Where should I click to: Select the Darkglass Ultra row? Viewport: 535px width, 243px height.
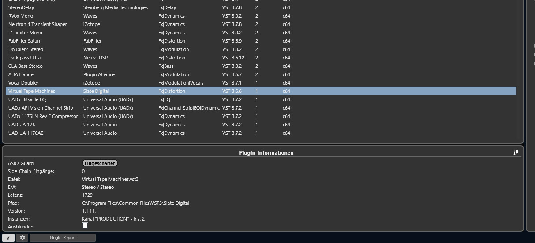coord(261,58)
